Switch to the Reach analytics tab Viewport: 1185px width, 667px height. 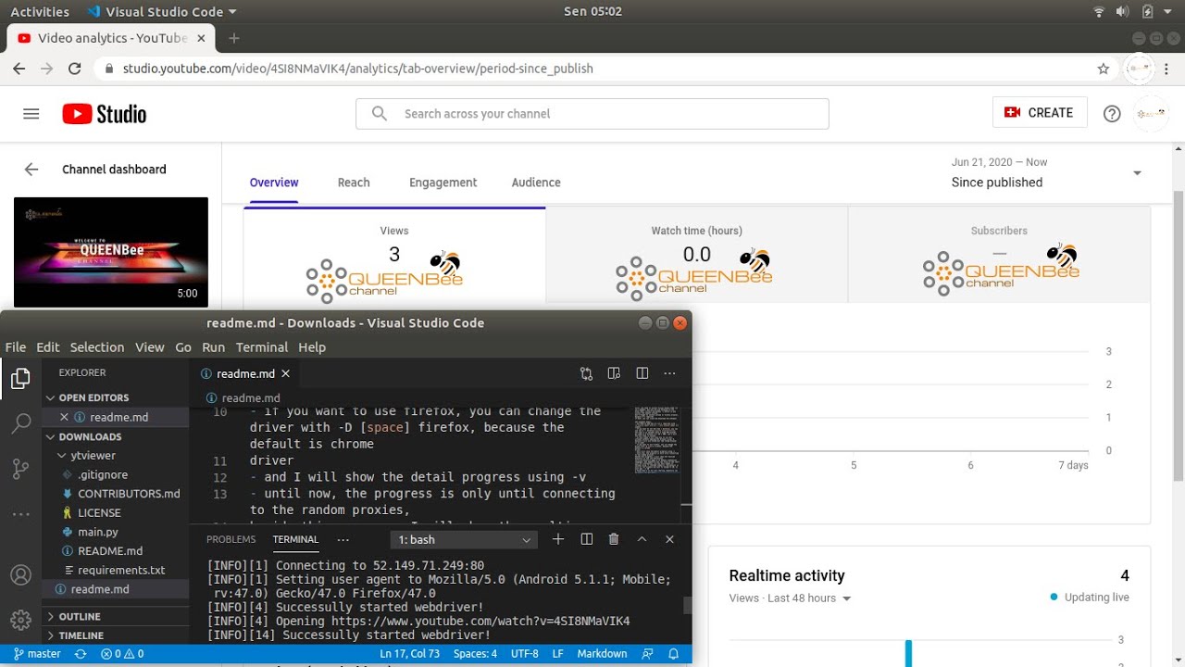click(354, 182)
